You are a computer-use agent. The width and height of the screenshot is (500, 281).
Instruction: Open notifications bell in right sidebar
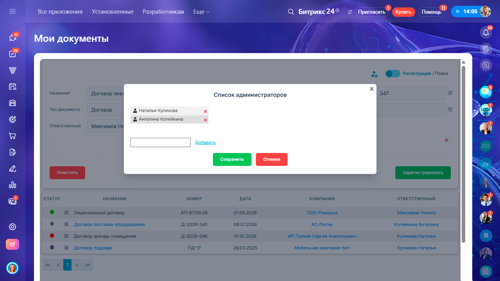tap(486, 32)
